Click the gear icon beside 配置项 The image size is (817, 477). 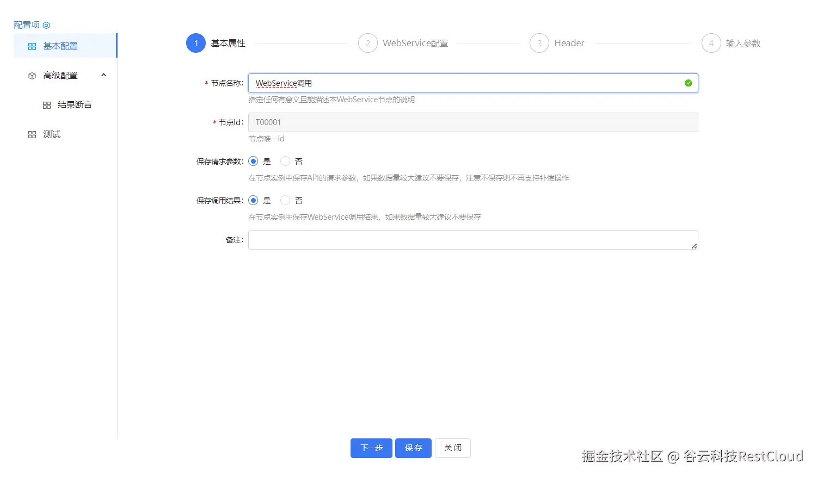point(46,24)
